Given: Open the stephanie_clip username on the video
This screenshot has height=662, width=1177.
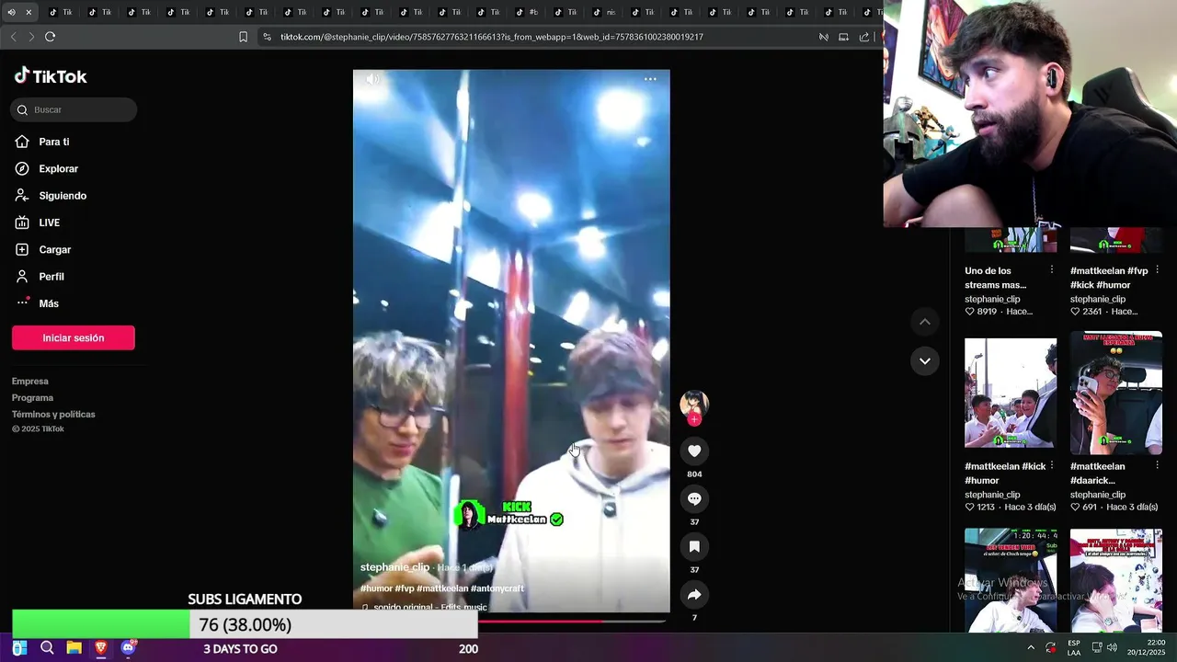Looking at the screenshot, I should coord(394,567).
